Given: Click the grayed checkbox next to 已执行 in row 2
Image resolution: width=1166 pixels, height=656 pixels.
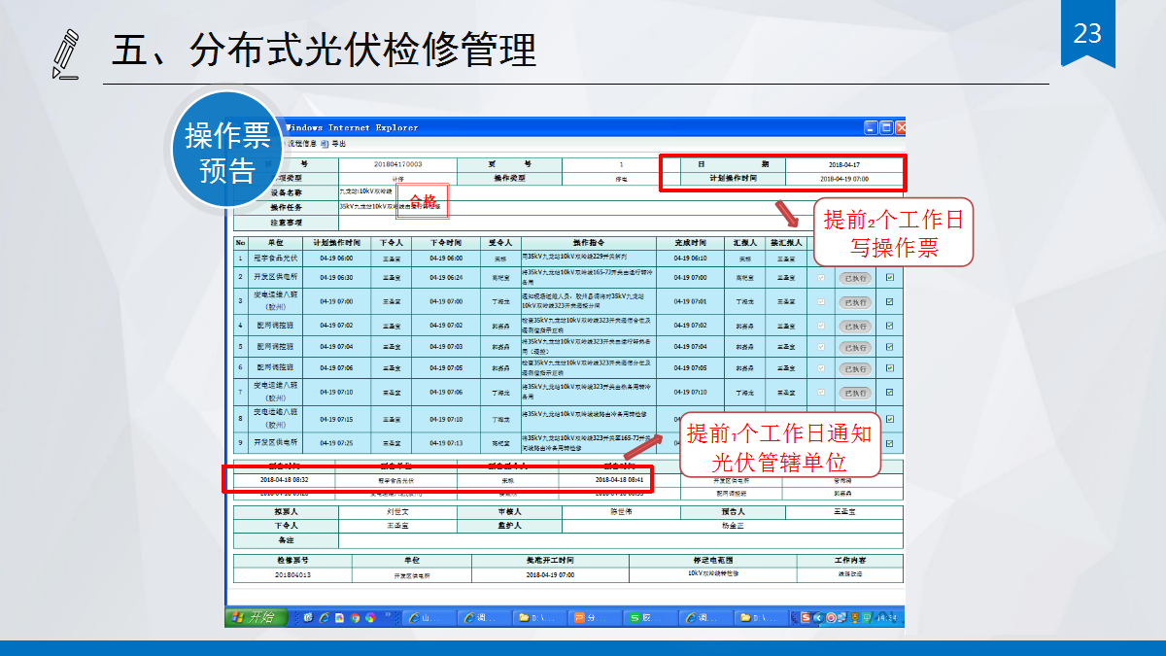Looking at the screenshot, I should (819, 277).
